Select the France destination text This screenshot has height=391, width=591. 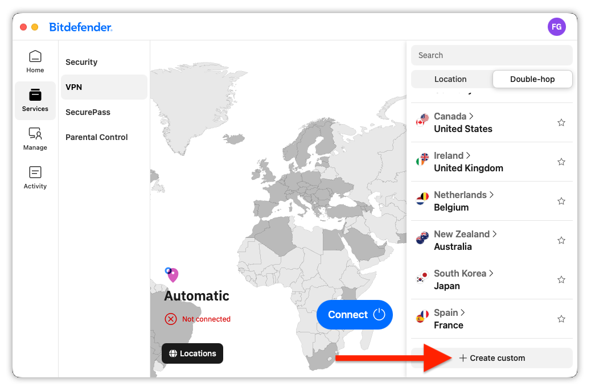(x=449, y=325)
